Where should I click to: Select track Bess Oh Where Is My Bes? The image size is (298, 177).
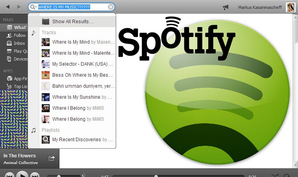click(x=78, y=75)
